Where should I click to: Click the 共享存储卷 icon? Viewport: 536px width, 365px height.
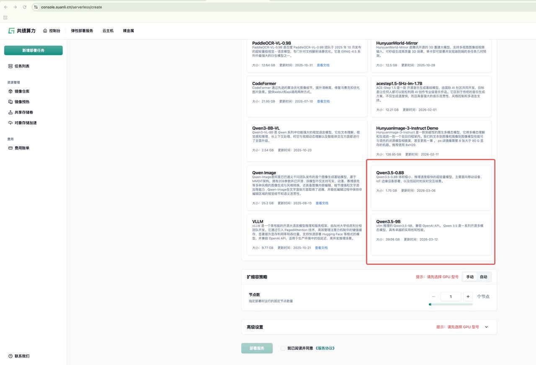pyautogui.click(x=10, y=112)
